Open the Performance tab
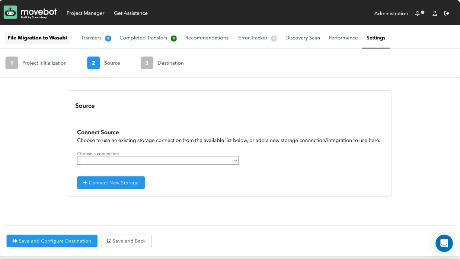460x260 pixels. pos(343,38)
